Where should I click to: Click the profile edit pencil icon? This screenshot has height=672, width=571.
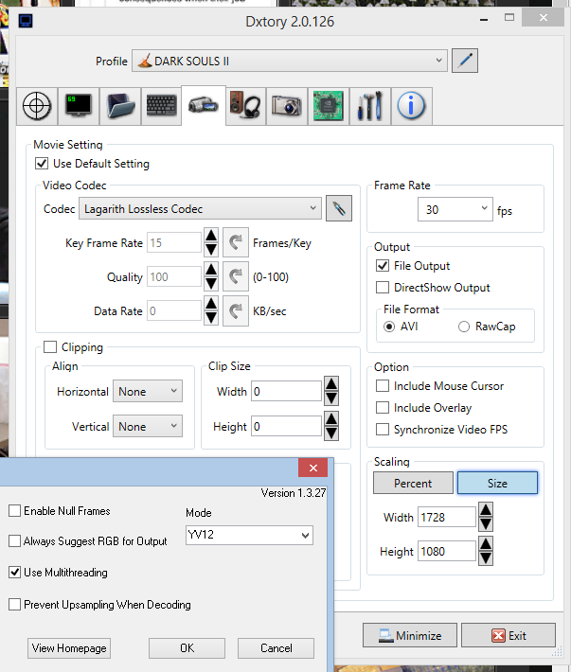coord(465,61)
